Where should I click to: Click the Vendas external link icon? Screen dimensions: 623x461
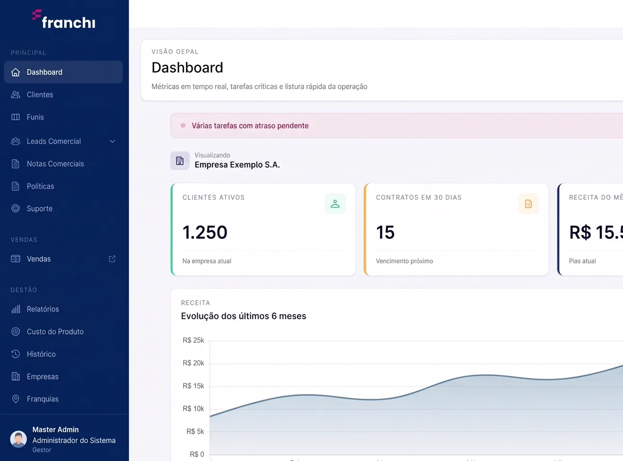pyautogui.click(x=112, y=259)
